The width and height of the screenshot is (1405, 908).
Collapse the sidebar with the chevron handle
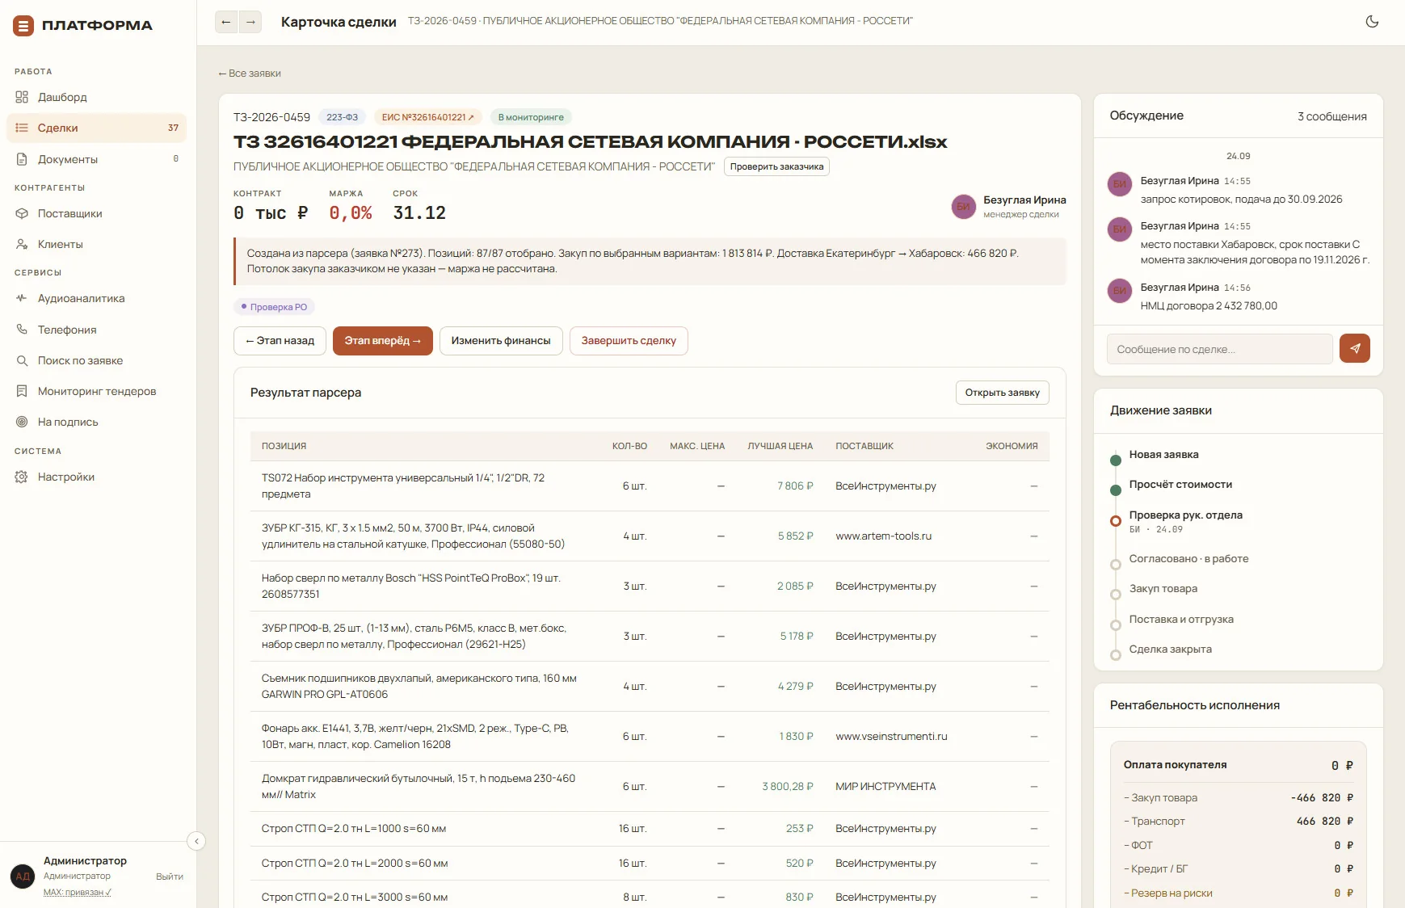tap(196, 841)
